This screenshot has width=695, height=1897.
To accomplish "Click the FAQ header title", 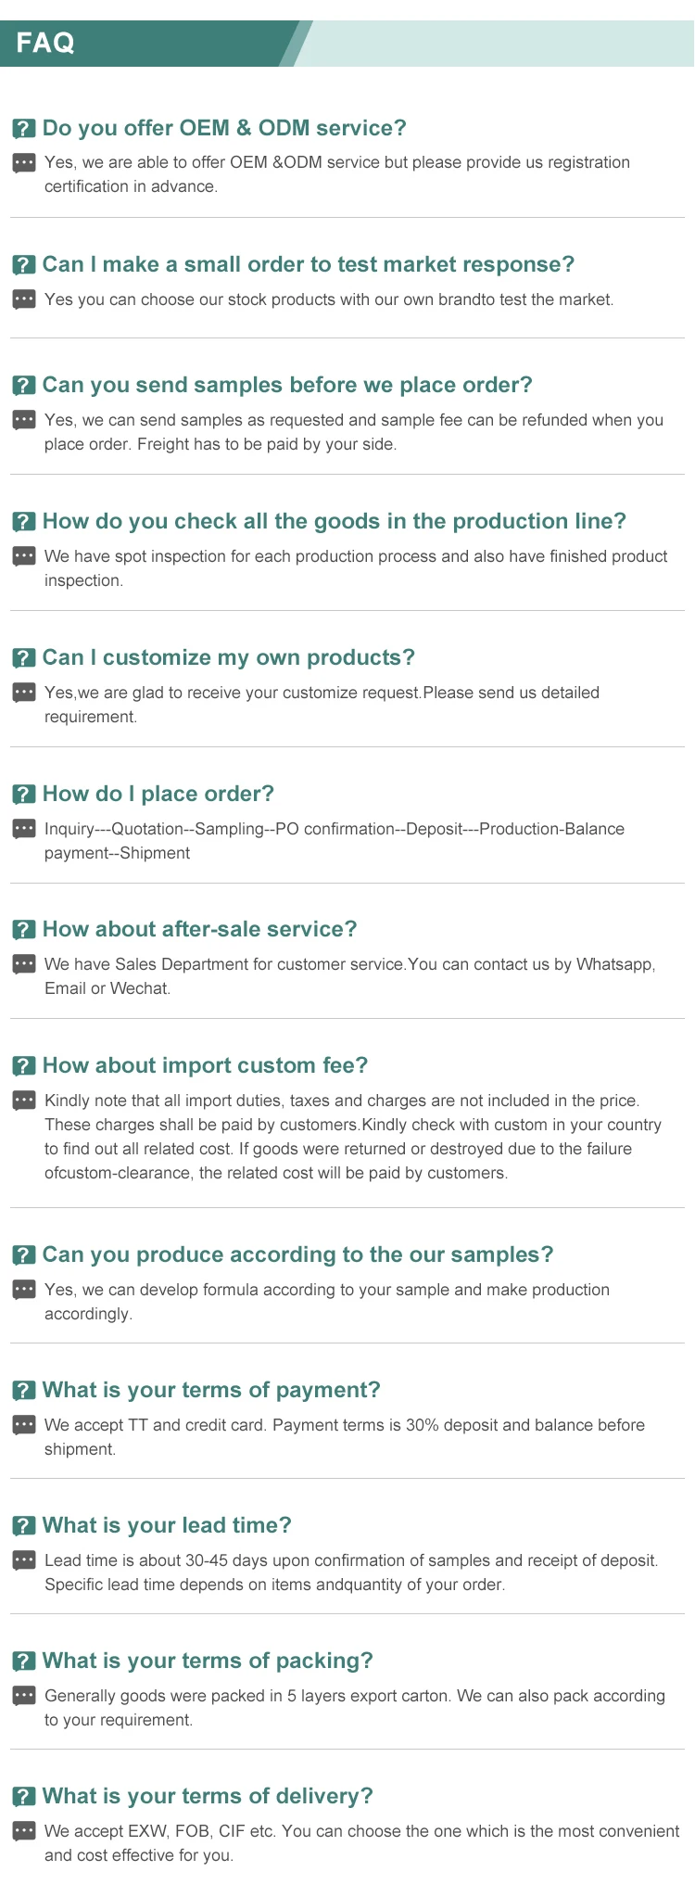I will coord(45,43).
